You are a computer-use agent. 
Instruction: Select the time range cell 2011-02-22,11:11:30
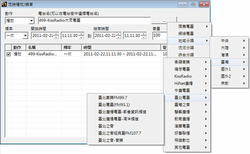click(x=120, y=54)
